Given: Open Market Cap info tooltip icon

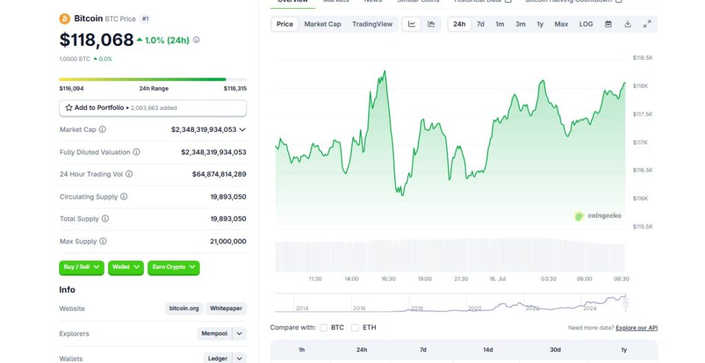Looking at the screenshot, I should (x=103, y=129).
